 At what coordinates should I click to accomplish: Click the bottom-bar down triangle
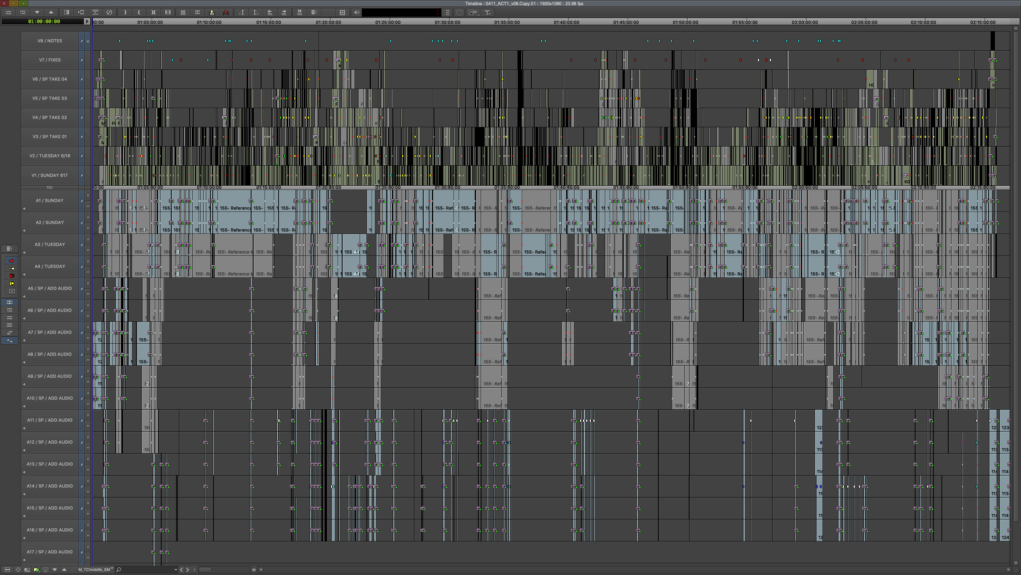point(55,569)
